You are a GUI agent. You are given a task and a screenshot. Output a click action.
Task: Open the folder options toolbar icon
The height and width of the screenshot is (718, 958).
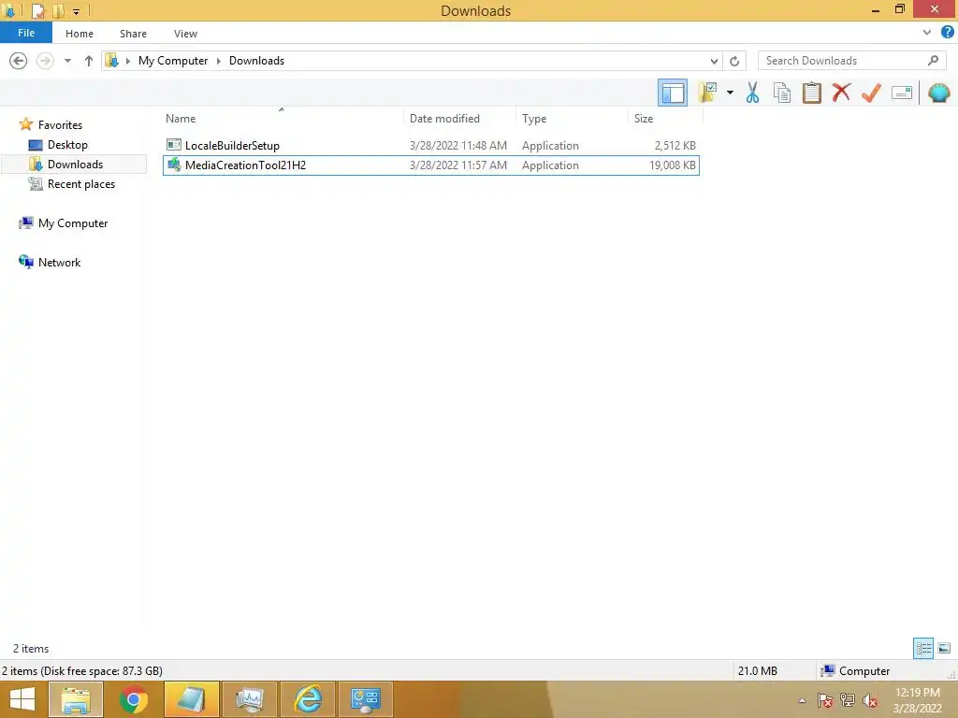tap(707, 93)
